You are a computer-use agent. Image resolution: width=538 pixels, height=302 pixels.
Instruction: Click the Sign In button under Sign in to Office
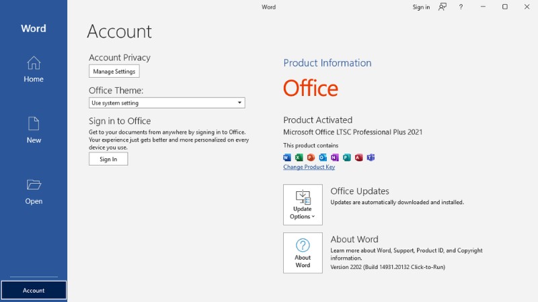point(108,159)
